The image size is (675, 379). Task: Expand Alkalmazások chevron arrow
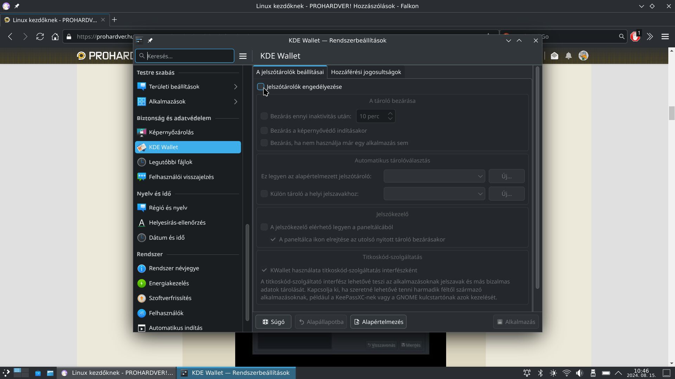(x=236, y=101)
